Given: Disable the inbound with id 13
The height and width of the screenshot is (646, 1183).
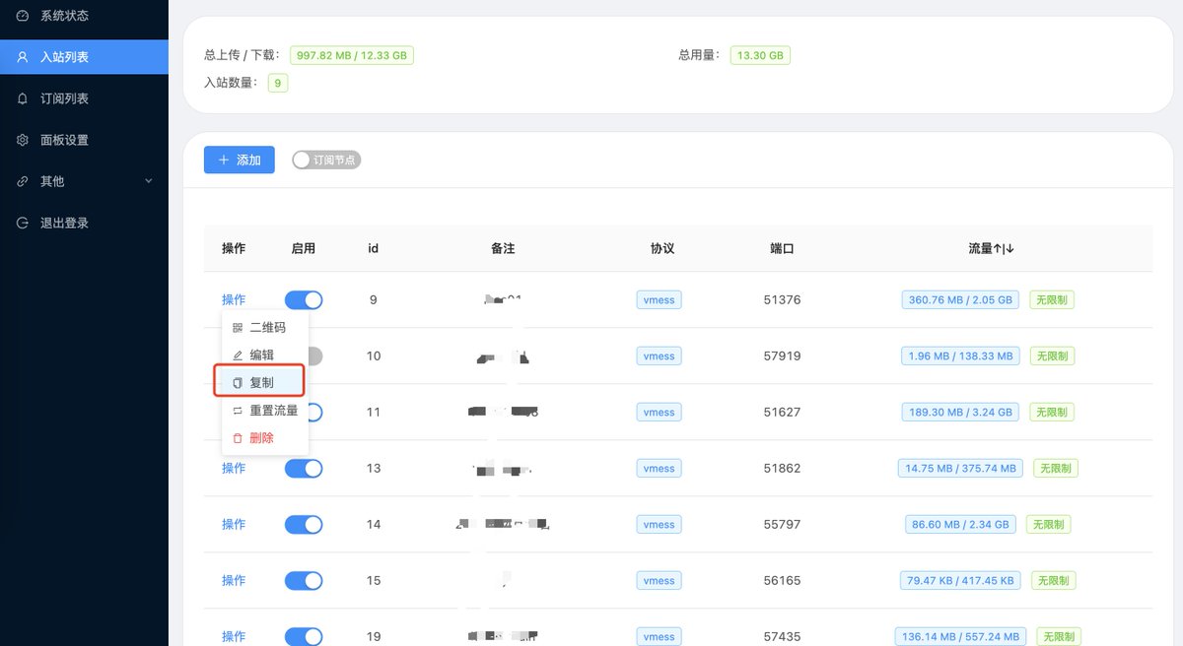Looking at the screenshot, I should point(304,469).
